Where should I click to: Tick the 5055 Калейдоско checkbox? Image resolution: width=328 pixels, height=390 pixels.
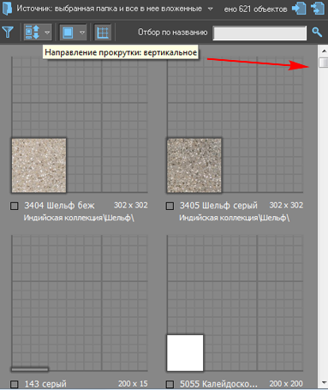click(x=170, y=384)
